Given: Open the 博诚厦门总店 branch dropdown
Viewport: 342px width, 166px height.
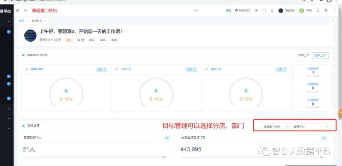Looking at the screenshot, I should pos(276,126).
